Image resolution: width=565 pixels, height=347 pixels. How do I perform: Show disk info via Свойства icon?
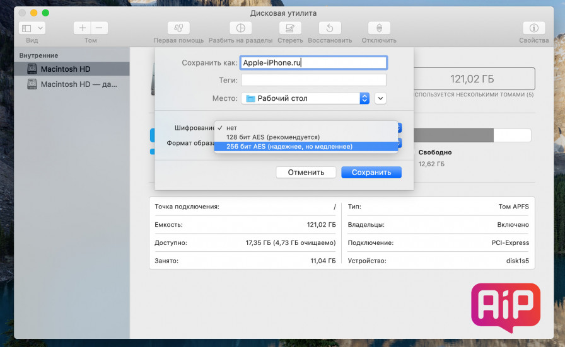(533, 28)
